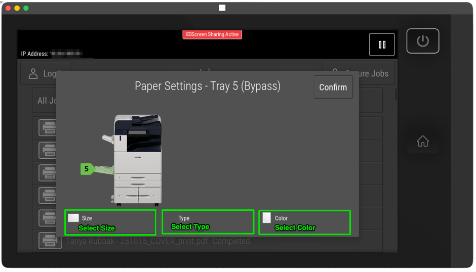Click the Screen Sharing Active badge
The image size is (476, 272).
(x=212, y=34)
